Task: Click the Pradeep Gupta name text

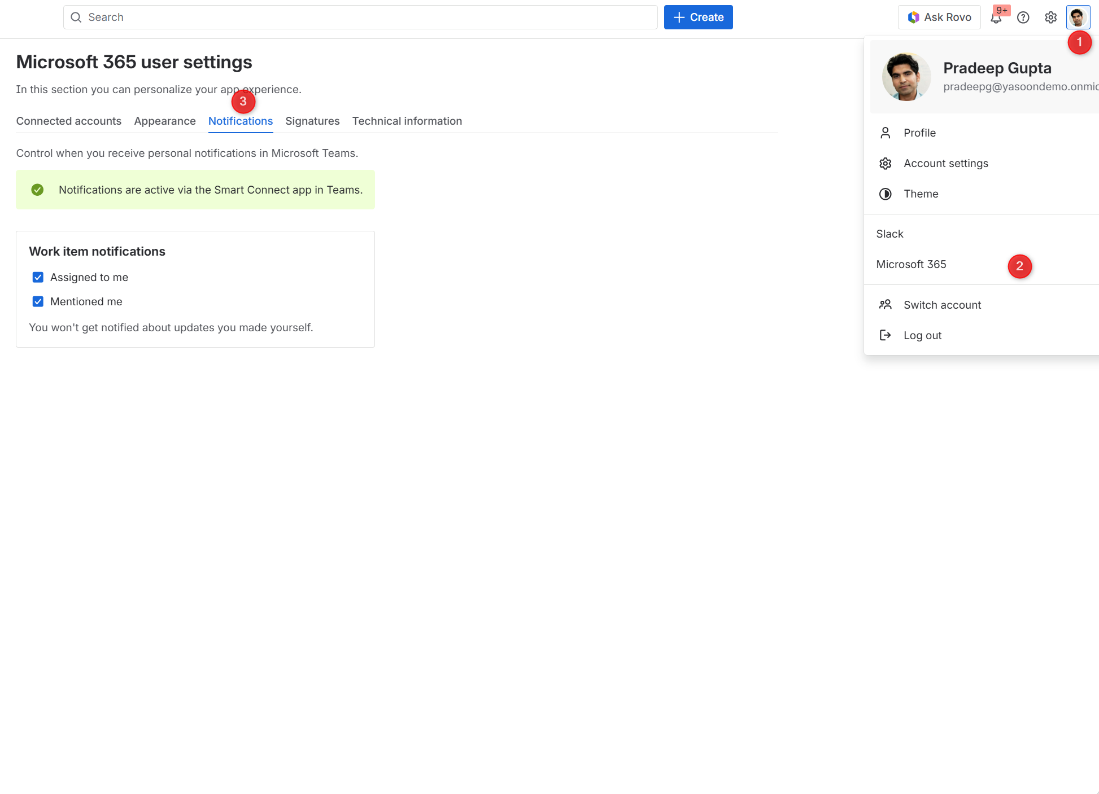Action: [997, 68]
